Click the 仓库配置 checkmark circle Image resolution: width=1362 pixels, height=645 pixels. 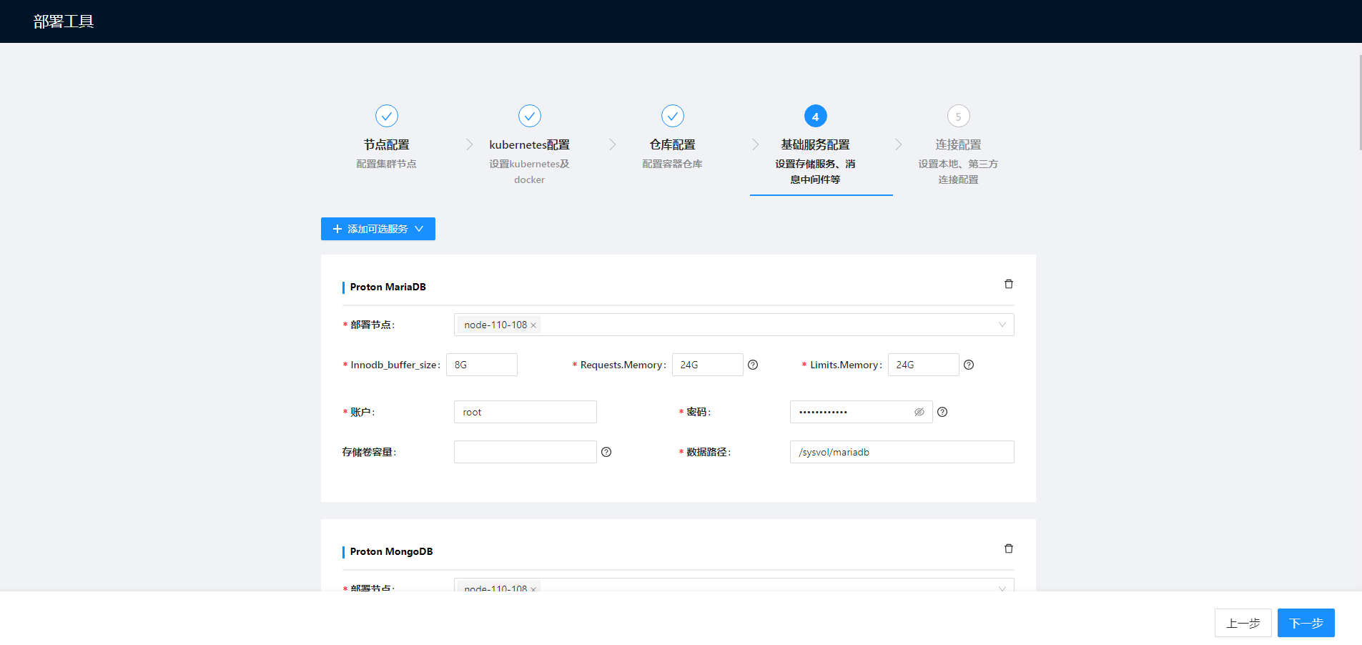[673, 116]
